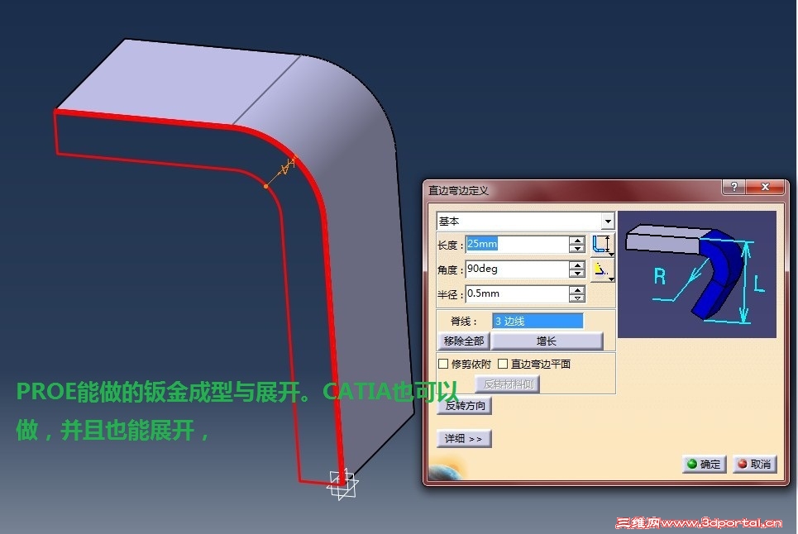Decrease the 半径 value with down arrow
The width and height of the screenshot is (798, 534).
[577, 298]
